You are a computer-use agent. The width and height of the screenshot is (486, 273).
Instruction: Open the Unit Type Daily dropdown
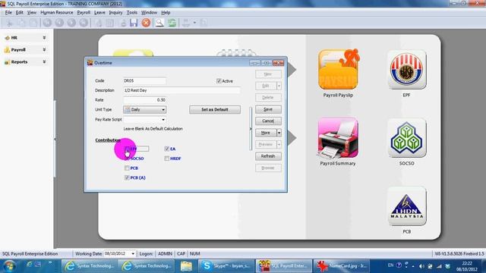[163, 109]
